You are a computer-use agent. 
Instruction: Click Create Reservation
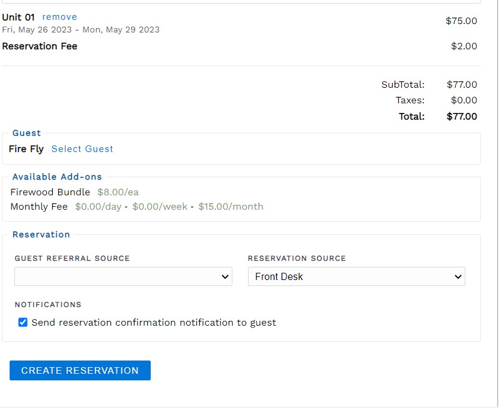coord(80,370)
